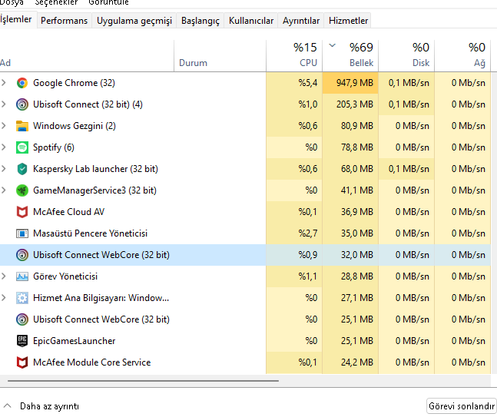Screen dimensions: 497x417
Task: Select the EpicGamesLauncher process name
Action: [75, 341]
